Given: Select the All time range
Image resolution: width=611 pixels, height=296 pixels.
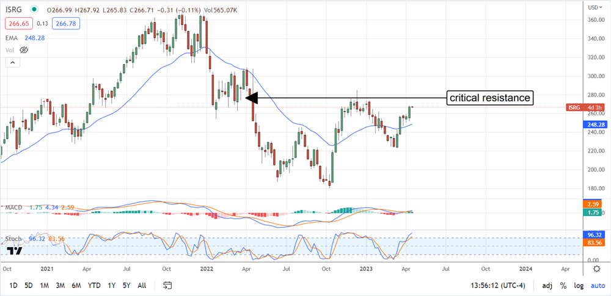Looking at the screenshot, I should click(142, 286).
